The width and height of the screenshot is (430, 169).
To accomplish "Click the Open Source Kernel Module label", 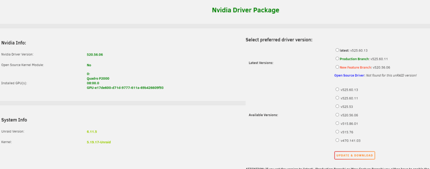I will coord(22,65).
